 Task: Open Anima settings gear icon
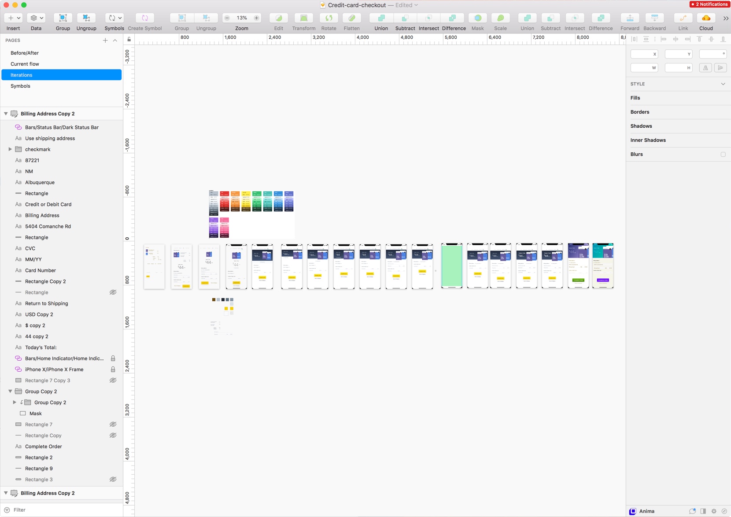click(714, 511)
